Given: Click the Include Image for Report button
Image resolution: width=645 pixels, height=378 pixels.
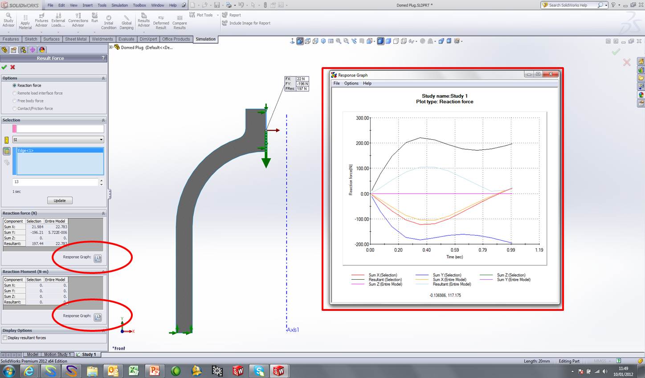Looking at the screenshot, I should [246, 23].
